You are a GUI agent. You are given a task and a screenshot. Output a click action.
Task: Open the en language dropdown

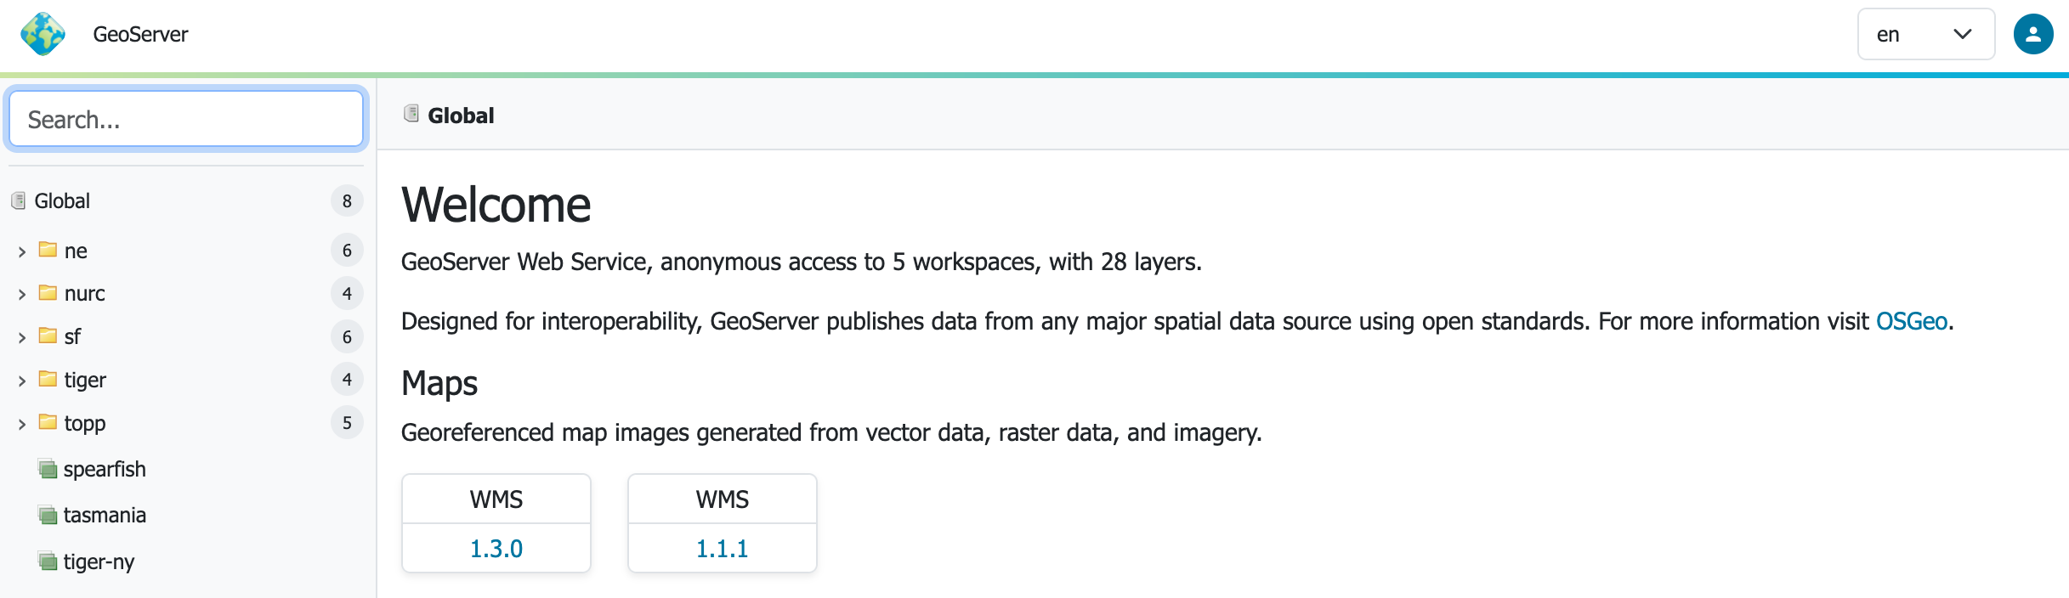tap(1925, 34)
